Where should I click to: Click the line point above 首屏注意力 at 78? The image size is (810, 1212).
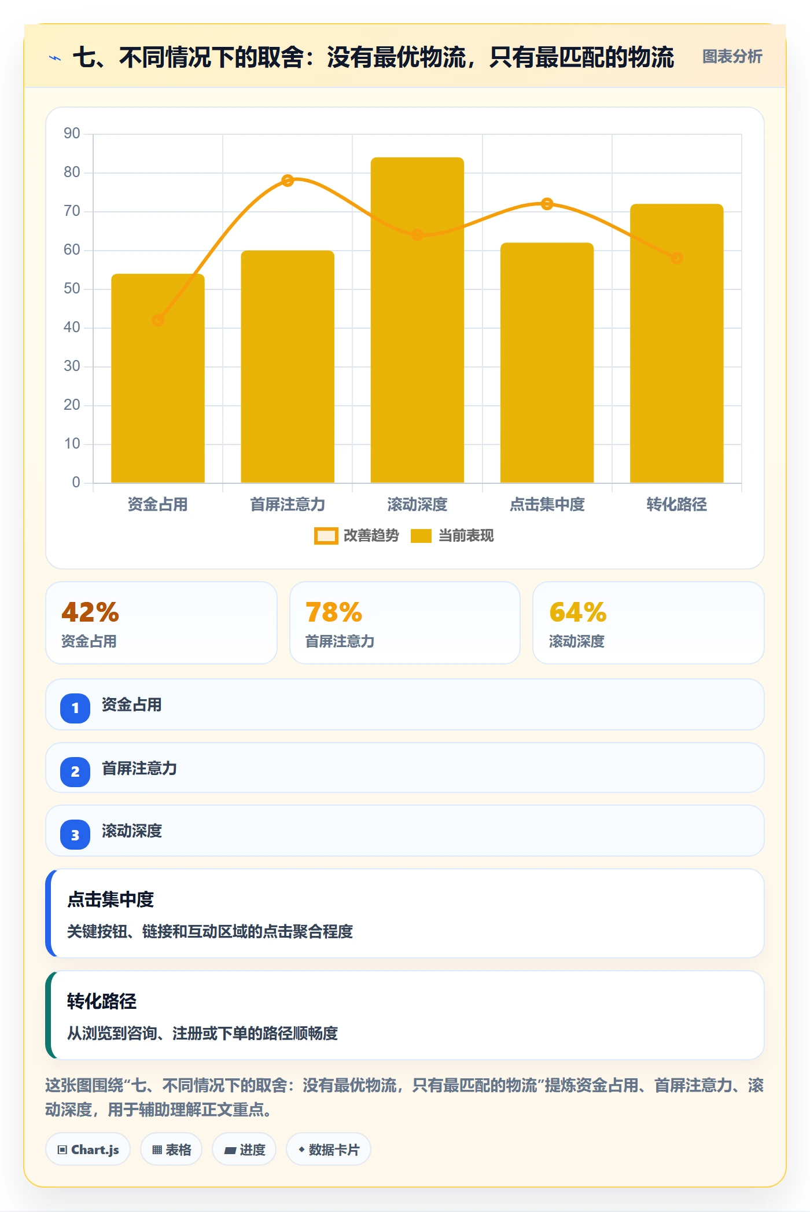pos(288,181)
